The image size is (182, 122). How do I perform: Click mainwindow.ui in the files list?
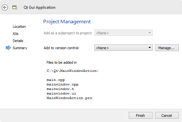point(61,94)
